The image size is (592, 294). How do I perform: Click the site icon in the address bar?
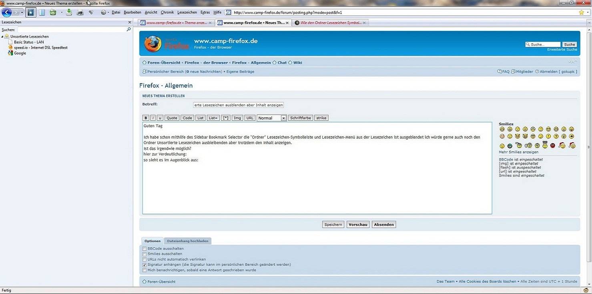tap(229, 12)
